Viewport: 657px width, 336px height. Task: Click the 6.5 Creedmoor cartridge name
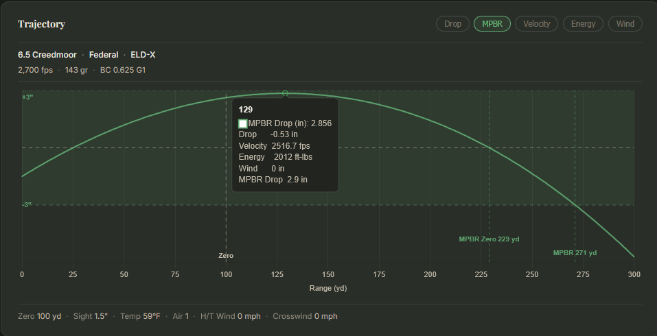coord(47,55)
